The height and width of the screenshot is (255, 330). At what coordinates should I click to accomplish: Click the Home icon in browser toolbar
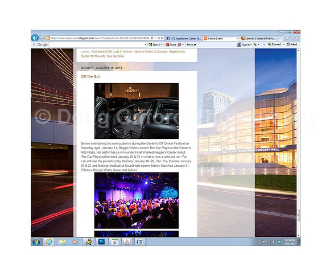[287, 38]
